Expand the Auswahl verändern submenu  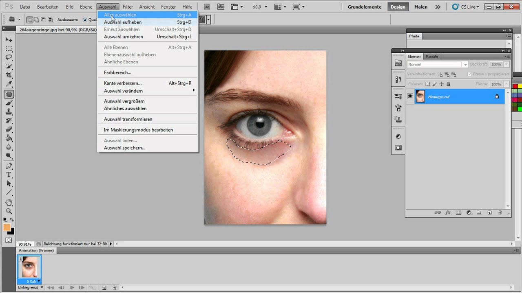147,91
